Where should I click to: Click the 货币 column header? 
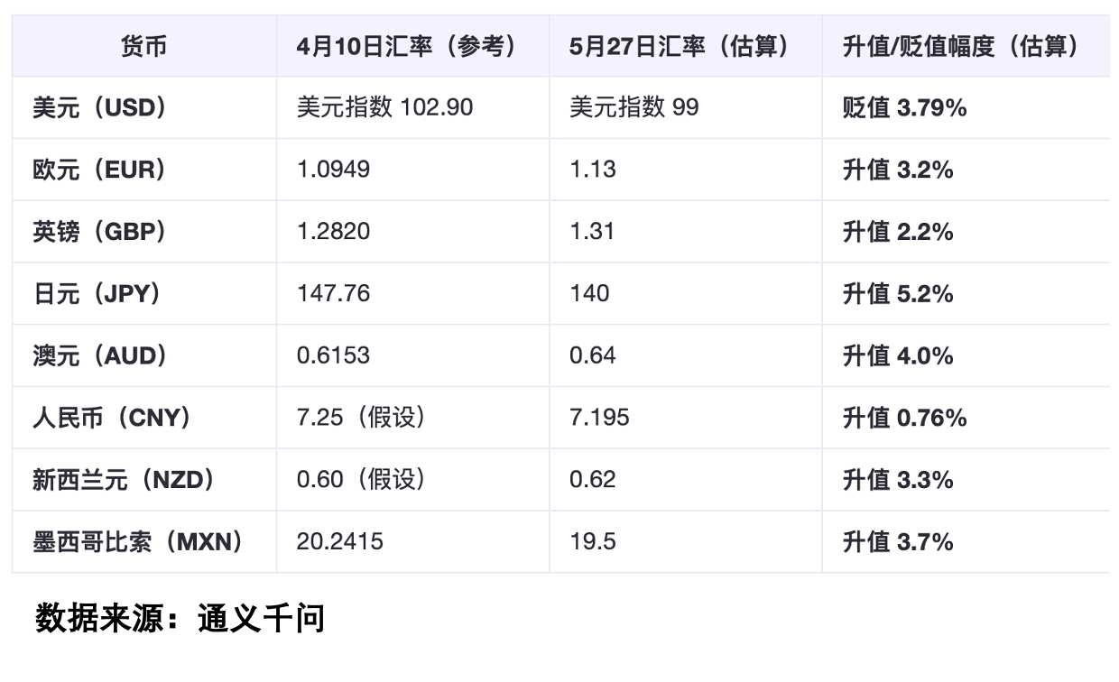click(x=143, y=46)
